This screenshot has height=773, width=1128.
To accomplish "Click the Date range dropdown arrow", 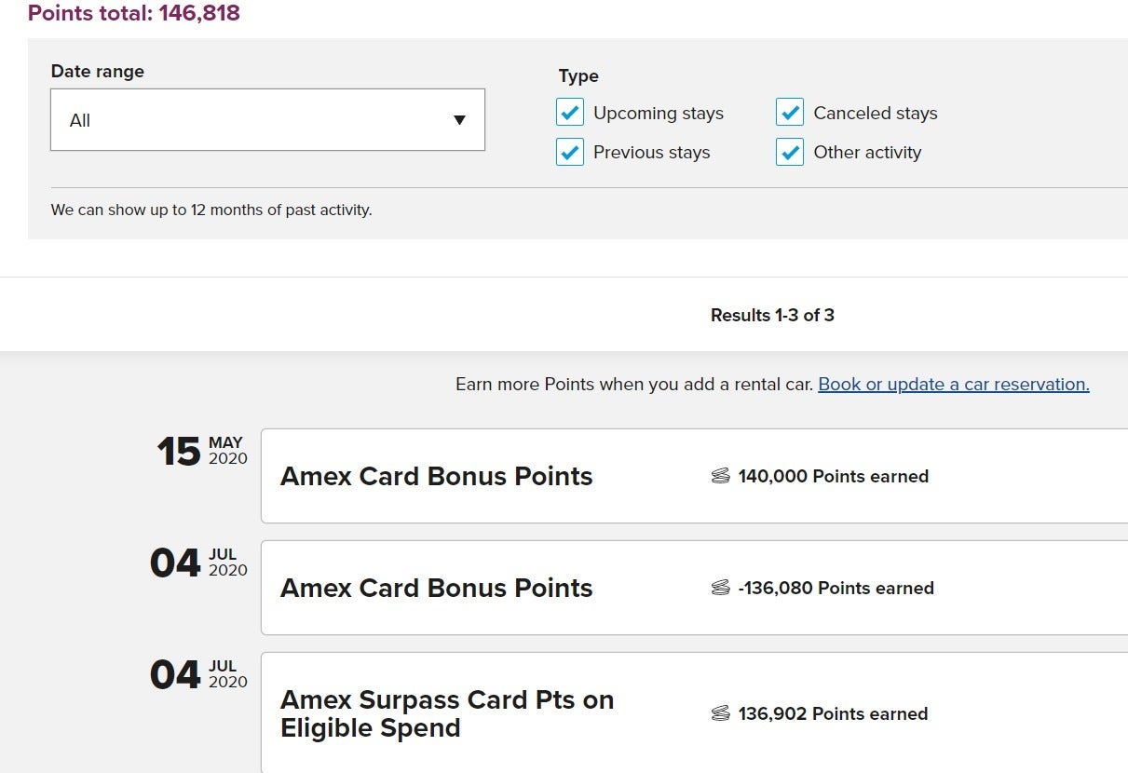I will 459,120.
